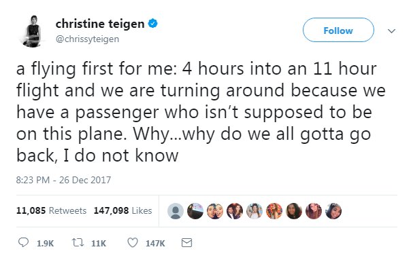Viewport: 411px width, 262px height.
Task: Click the reply speech bubble icon
Action: point(23,242)
